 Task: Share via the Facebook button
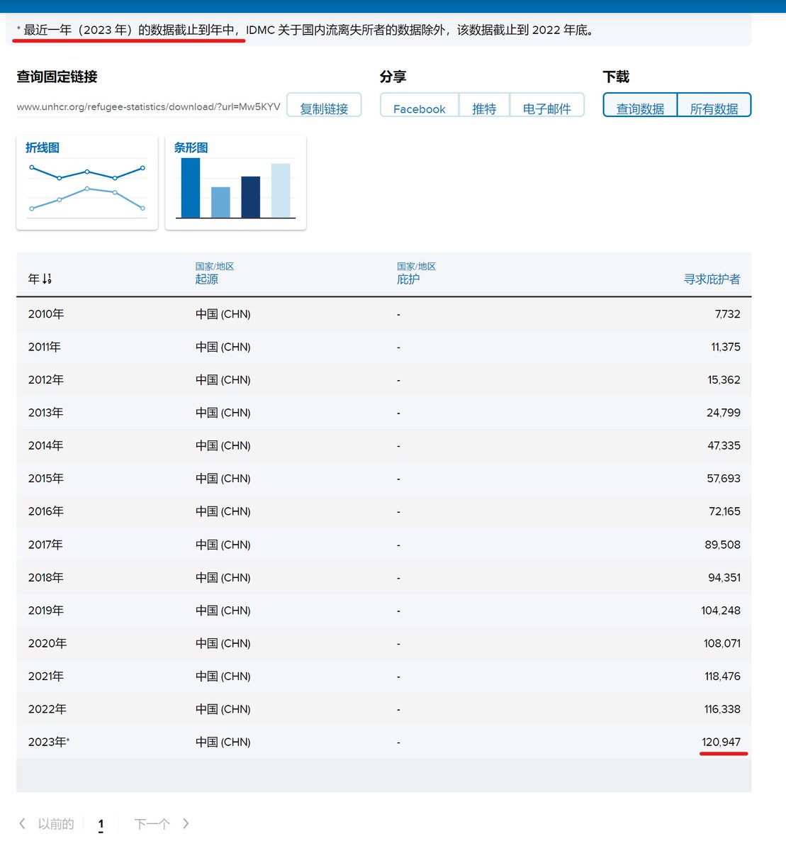pos(420,105)
